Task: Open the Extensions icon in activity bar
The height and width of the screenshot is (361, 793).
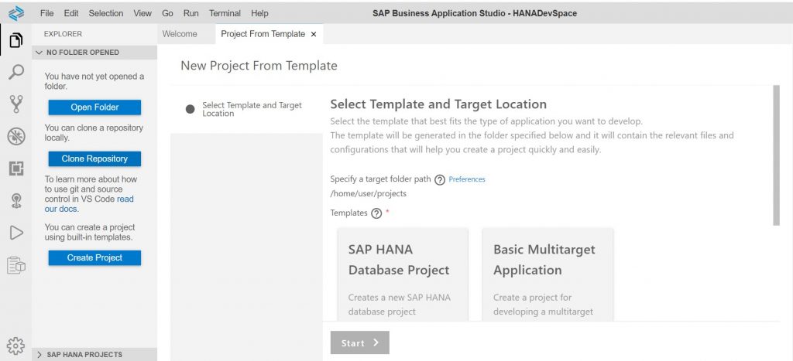Action: click(16, 169)
